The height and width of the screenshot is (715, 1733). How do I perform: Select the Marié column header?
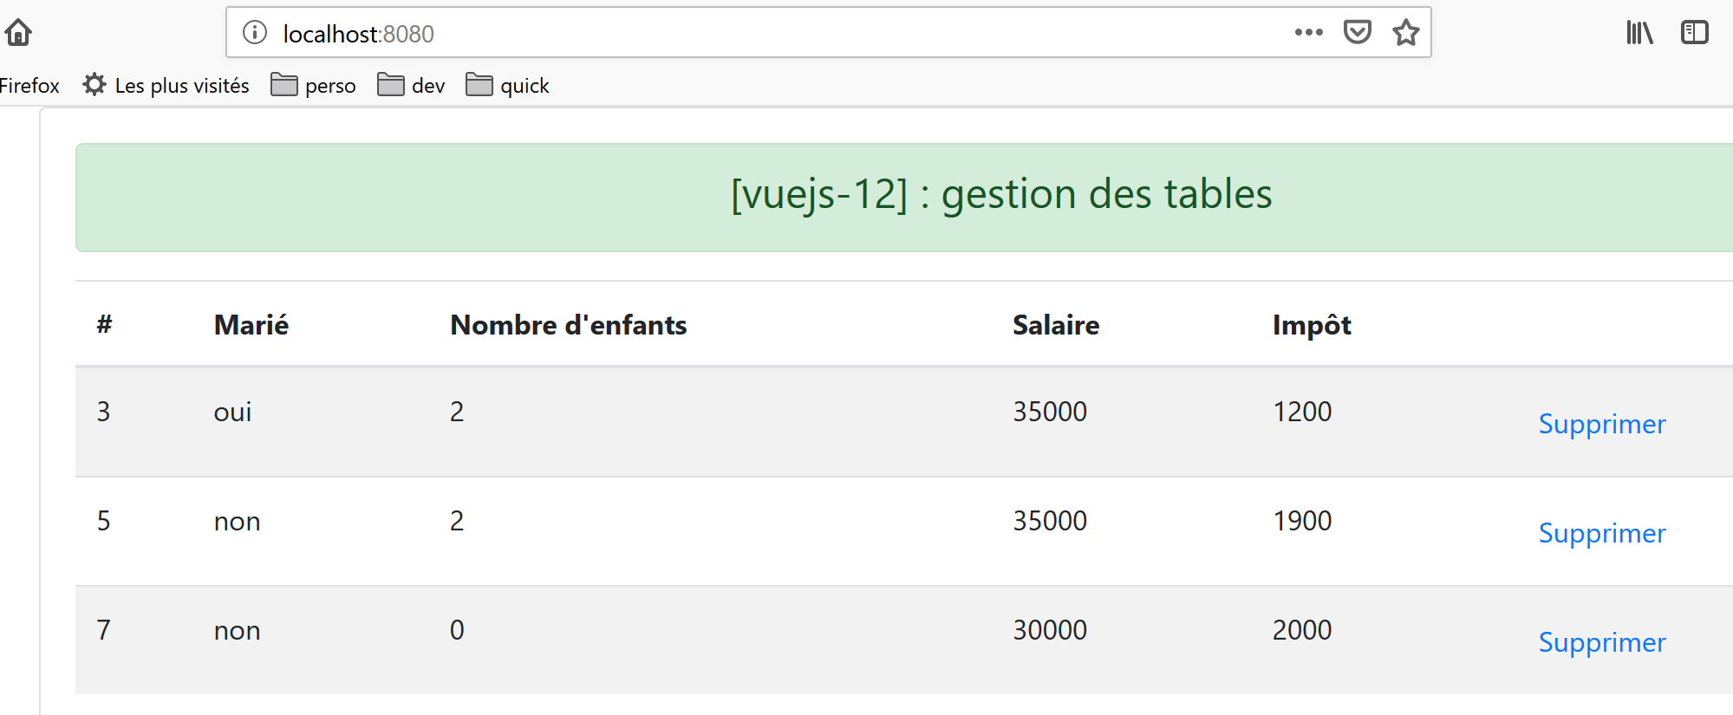[x=251, y=325]
